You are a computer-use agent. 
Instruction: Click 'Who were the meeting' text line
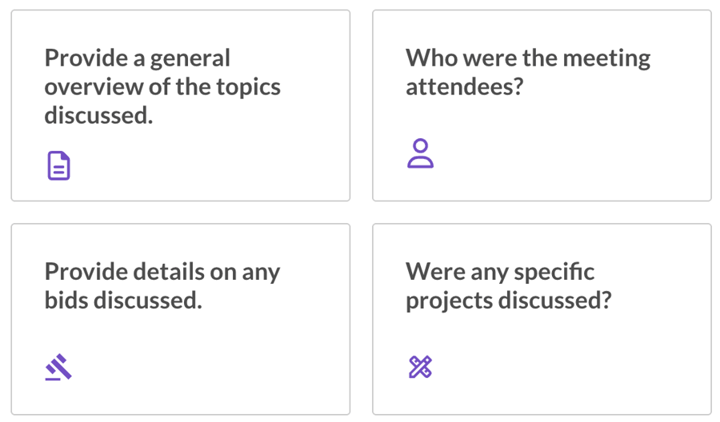(528, 58)
